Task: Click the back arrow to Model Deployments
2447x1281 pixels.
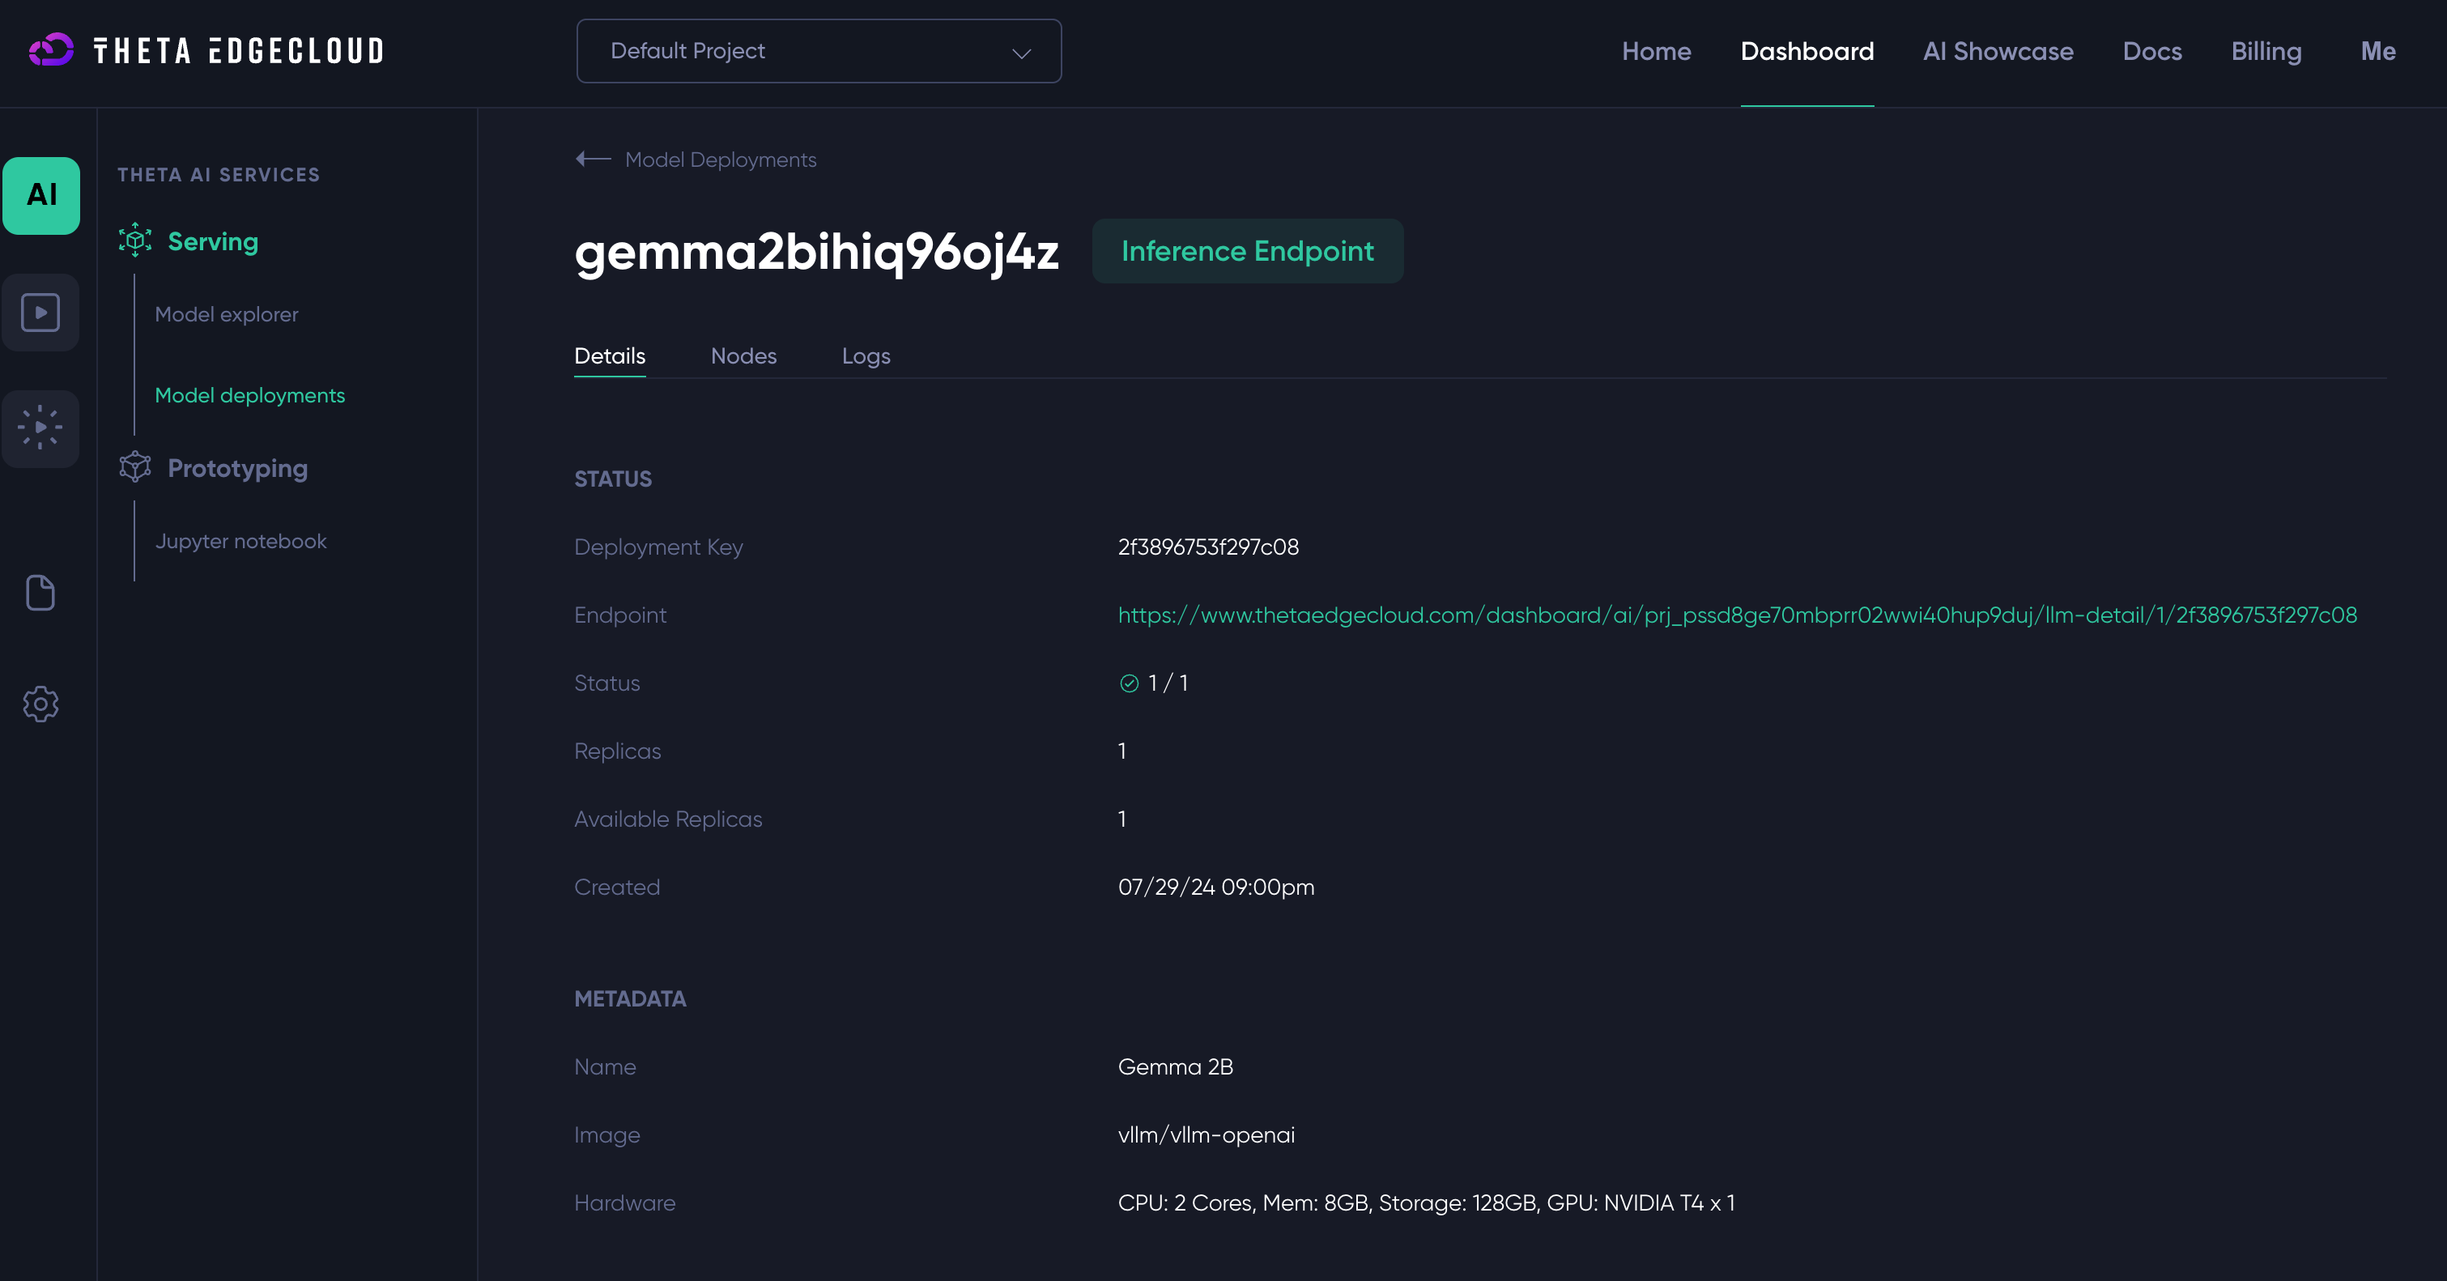Action: click(x=593, y=159)
